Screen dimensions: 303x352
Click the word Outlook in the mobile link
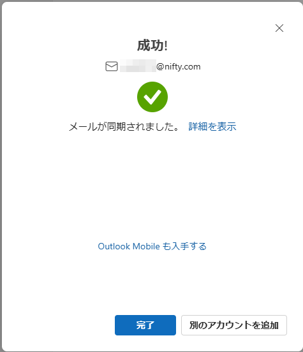pos(114,246)
